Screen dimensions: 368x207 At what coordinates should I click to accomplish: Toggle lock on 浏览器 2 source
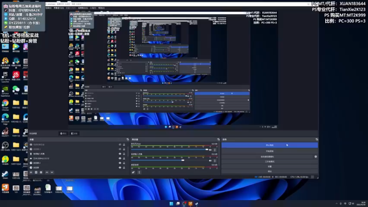(124, 163)
